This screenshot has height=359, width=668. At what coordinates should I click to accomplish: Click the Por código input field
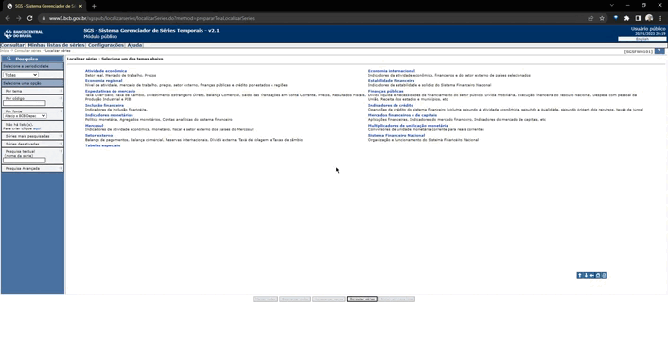[25, 103]
